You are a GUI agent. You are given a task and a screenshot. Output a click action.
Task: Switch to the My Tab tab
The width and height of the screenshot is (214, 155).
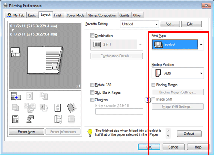[x=15, y=15]
